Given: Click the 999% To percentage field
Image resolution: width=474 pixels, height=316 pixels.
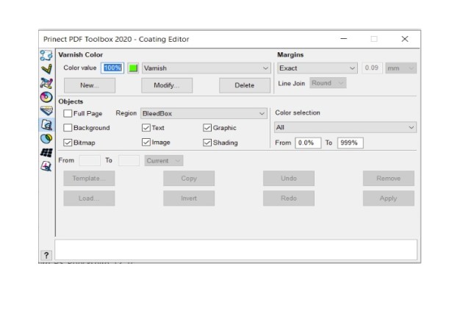Looking at the screenshot, I should point(350,143).
